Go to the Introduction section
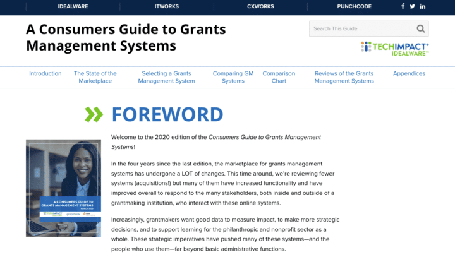The height and width of the screenshot is (257, 455). click(45, 73)
